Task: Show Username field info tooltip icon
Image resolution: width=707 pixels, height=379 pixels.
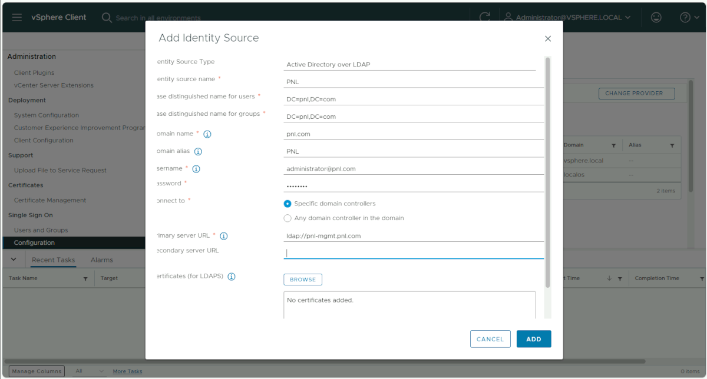Action: [x=196, y=169]
